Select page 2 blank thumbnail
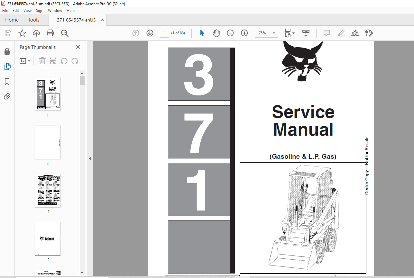414x278 pixels. click(x=48, y=142)
